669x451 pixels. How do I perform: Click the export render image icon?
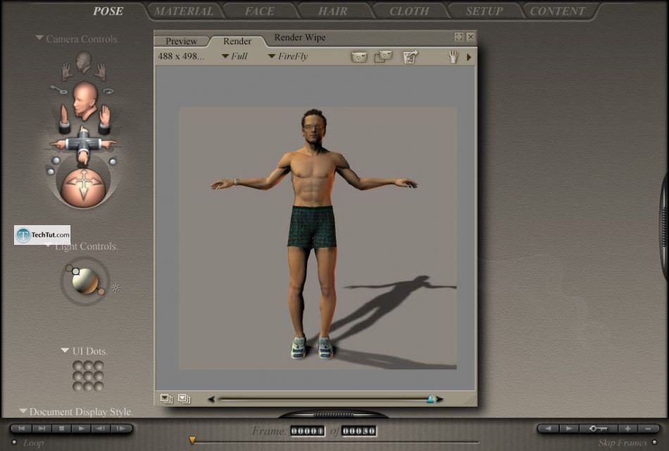(x=411, y=57)
